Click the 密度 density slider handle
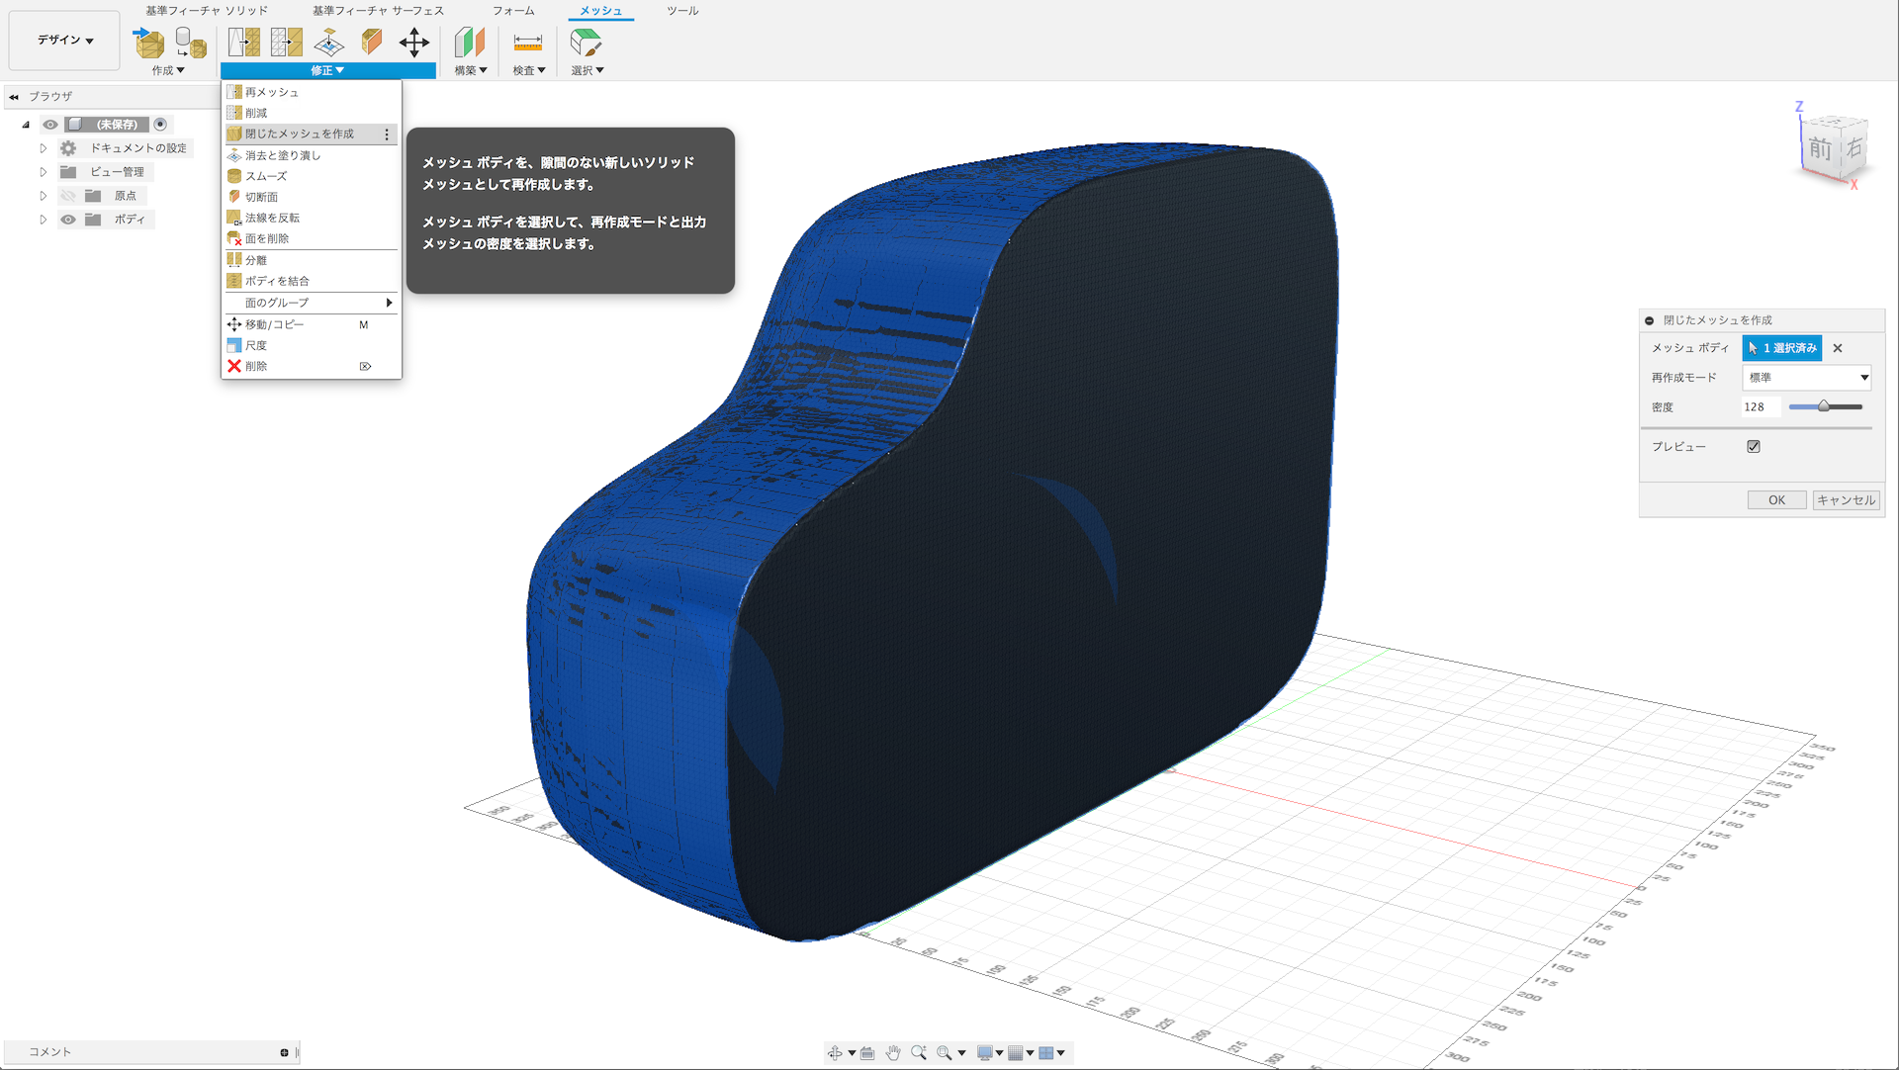 pos(1823,406)
